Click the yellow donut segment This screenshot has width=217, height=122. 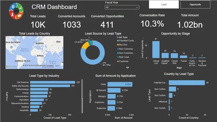(x=85, y=45)
